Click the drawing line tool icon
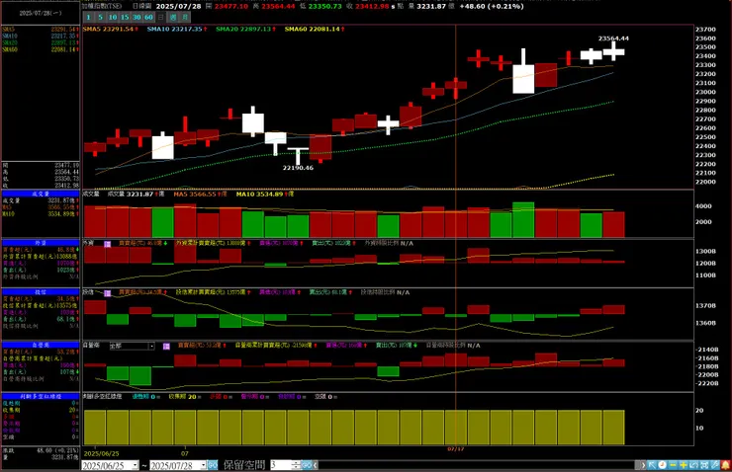 click(x=715, y=465)
